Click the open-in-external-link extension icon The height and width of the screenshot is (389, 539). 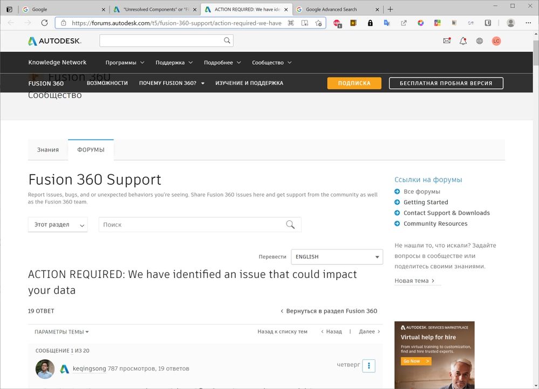pyautogui.click(x=404, y=23)
